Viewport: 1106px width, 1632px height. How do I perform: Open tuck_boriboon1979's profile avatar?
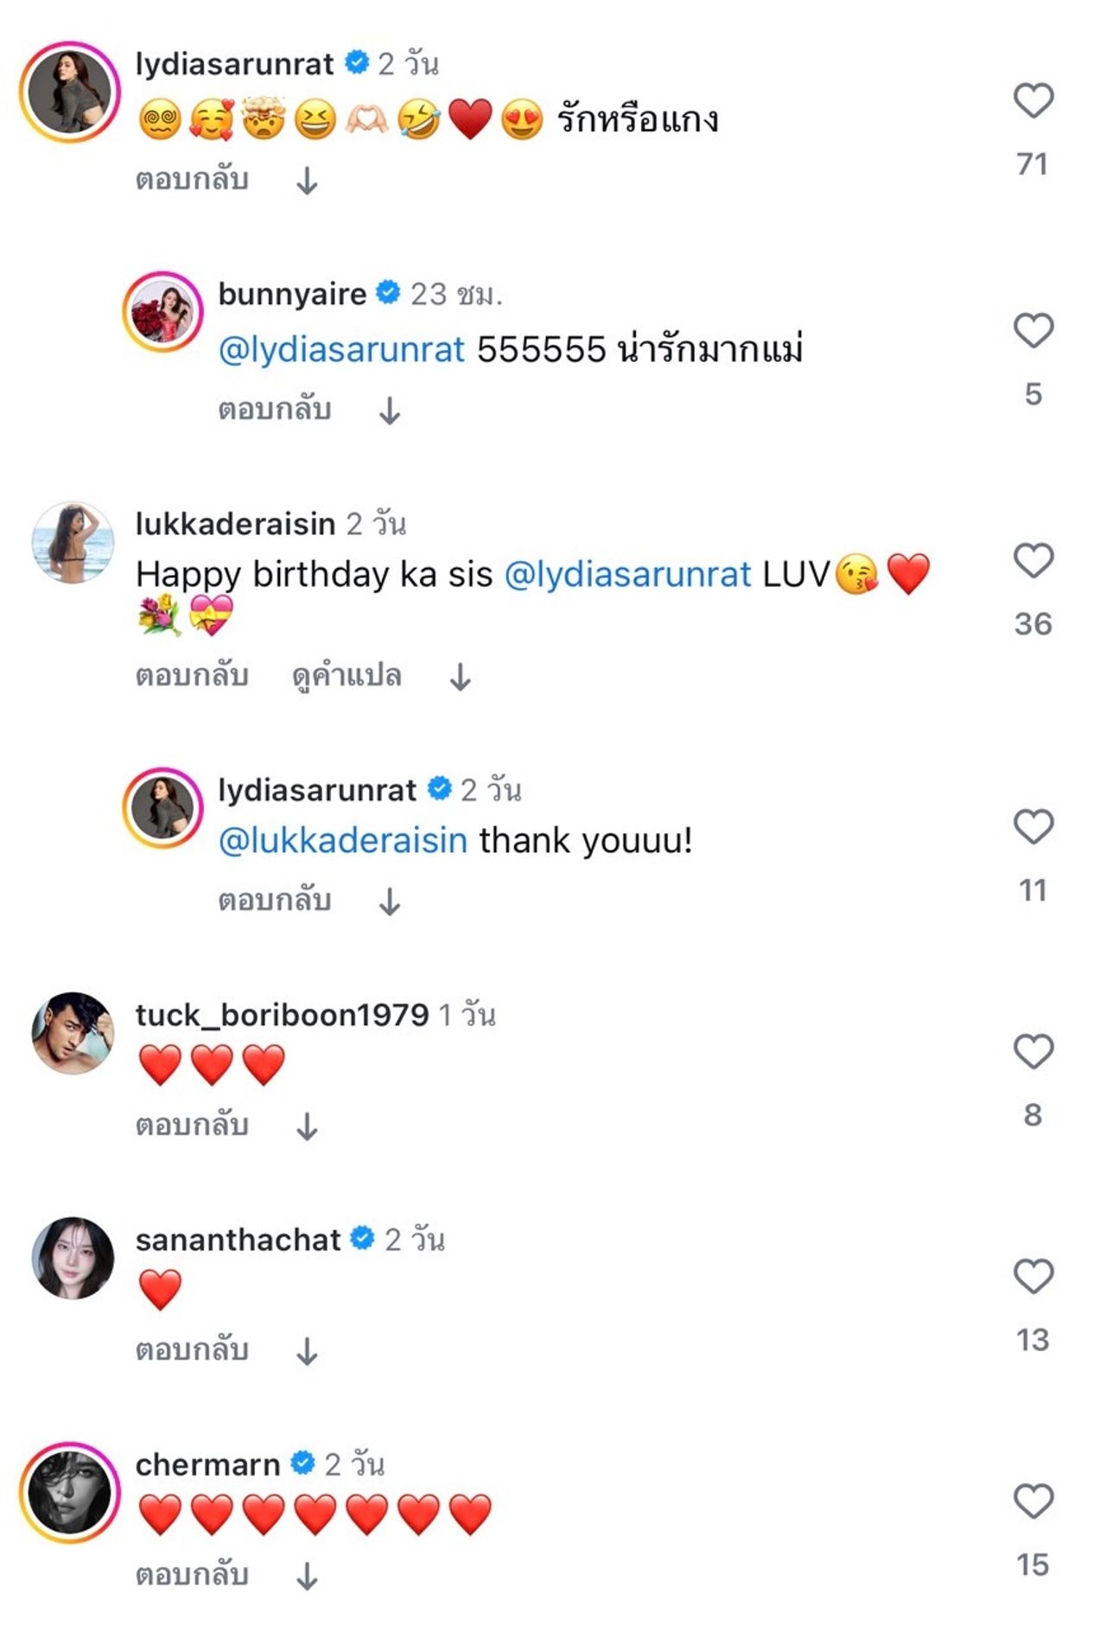click(73, 1033)
